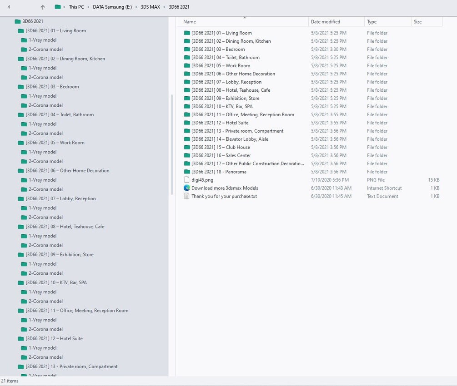Select 09 – Exhibition, Store in the tree
The height and width of the screenshot is (386, 457).
(x=60, y=254)
